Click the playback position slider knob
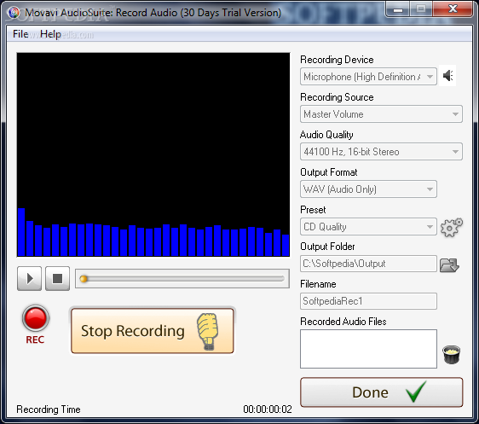 point(84,279)
